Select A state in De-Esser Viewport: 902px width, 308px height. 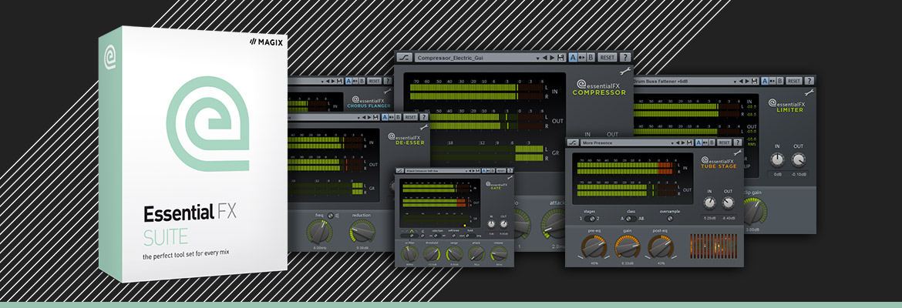[x=385, y=117]
